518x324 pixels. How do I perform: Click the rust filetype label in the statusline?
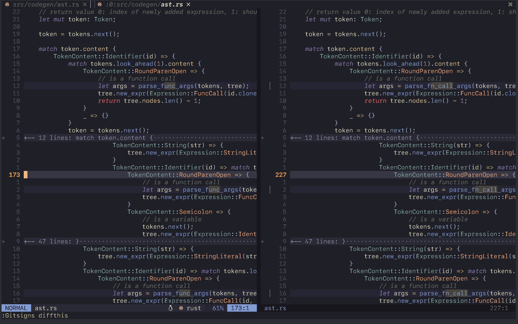tap(194, 308)
